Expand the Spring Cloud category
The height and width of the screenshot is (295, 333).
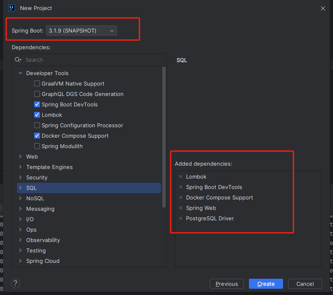tap(20, 261)
